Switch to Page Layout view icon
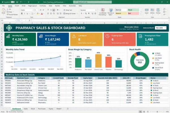Image resolution: width=170 pixels, height=113 pixels. pos(144,112)
